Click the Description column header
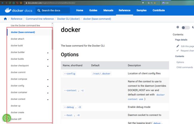 click(134, 65)
